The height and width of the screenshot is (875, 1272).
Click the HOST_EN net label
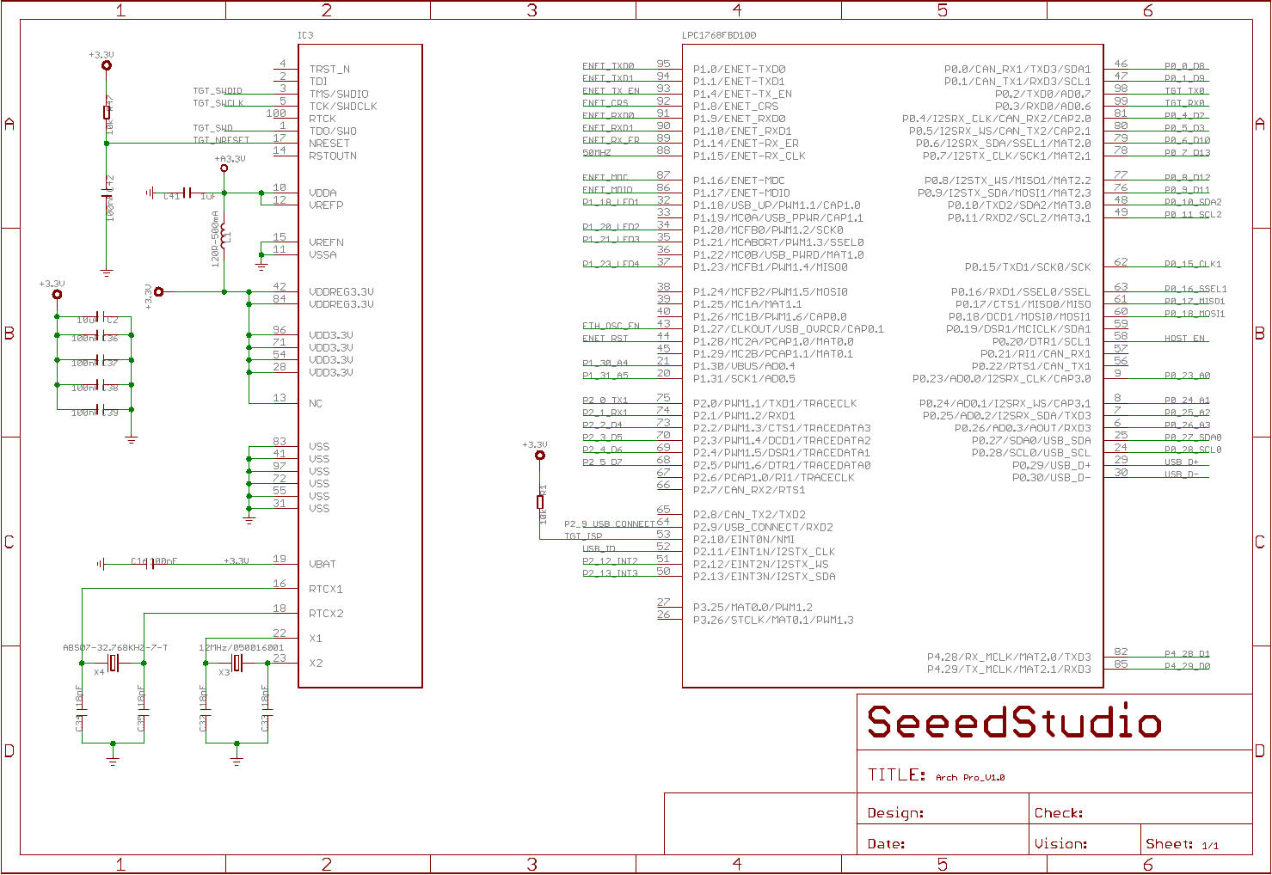(1185, 339)
